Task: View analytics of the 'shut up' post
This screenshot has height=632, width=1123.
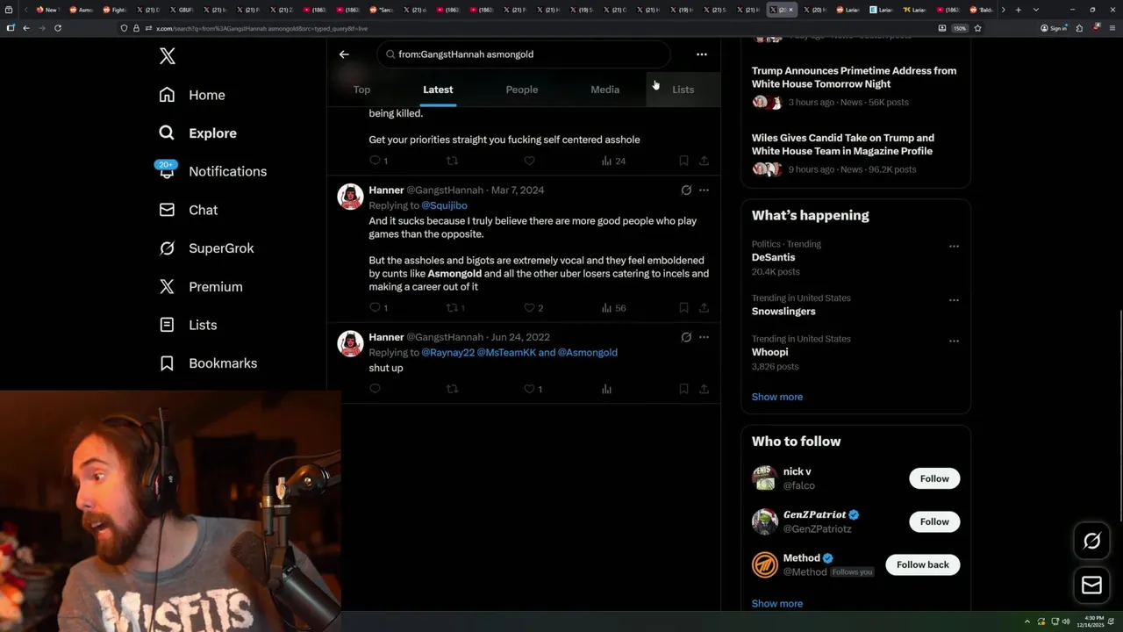Action: pos(606,389)
